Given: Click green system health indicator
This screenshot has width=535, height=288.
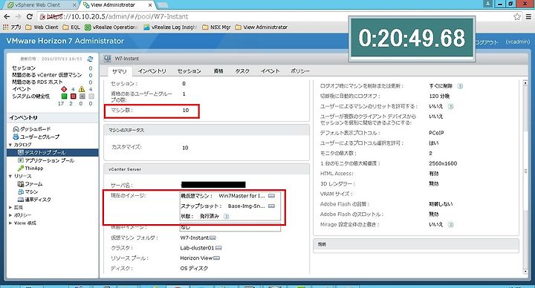Looking at the screenshot, I should point(64,96).
